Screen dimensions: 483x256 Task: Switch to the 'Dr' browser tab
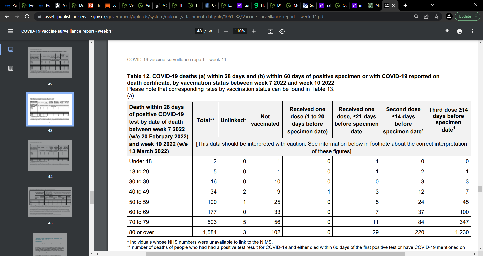77,5
